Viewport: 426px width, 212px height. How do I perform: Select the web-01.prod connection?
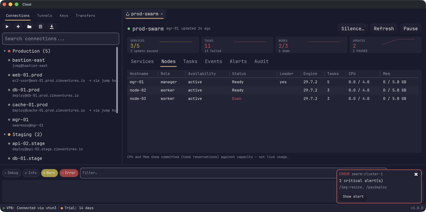60,78
